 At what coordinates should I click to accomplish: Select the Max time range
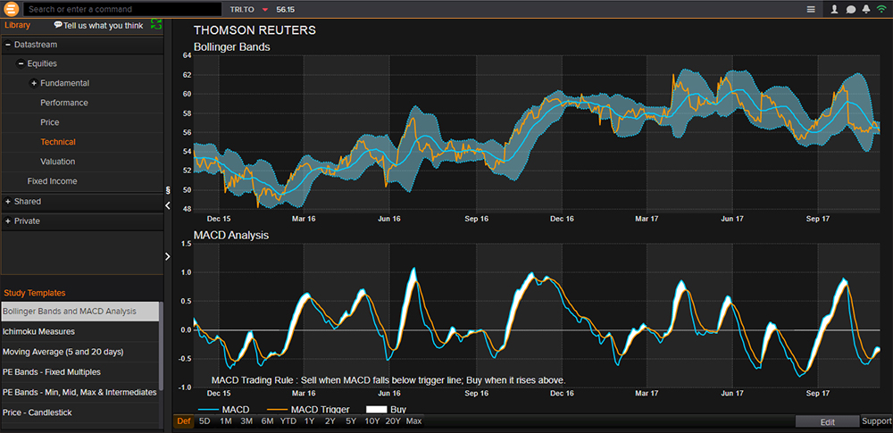pos(414,421)
